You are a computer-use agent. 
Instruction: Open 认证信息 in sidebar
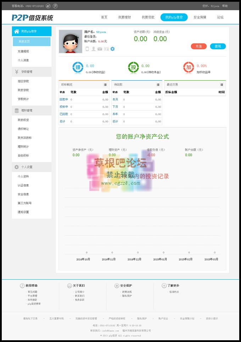point(23,186)
